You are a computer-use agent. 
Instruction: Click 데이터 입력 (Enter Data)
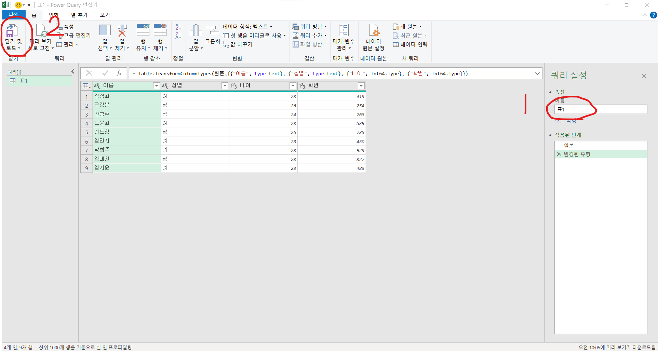pos(410,44)
